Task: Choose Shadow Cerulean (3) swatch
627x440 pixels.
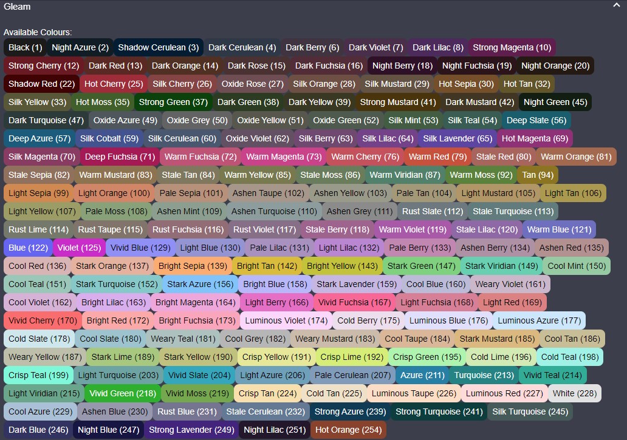Action: click(159, 47)
